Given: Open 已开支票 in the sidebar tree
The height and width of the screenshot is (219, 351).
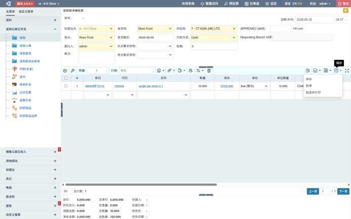Looking at the screenshot, I should click(x=25, y=92).
